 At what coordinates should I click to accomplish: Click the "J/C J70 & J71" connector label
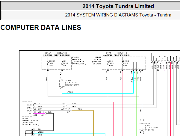pyautogui.click(x=148, y=125)
